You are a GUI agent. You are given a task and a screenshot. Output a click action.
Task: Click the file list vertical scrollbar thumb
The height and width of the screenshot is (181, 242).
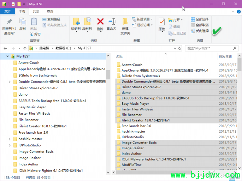[239, 64]
